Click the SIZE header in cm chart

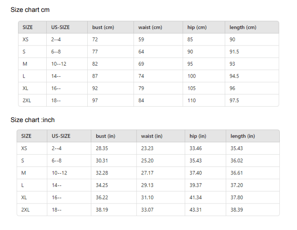pyautogui.click(x=28, y=27)
